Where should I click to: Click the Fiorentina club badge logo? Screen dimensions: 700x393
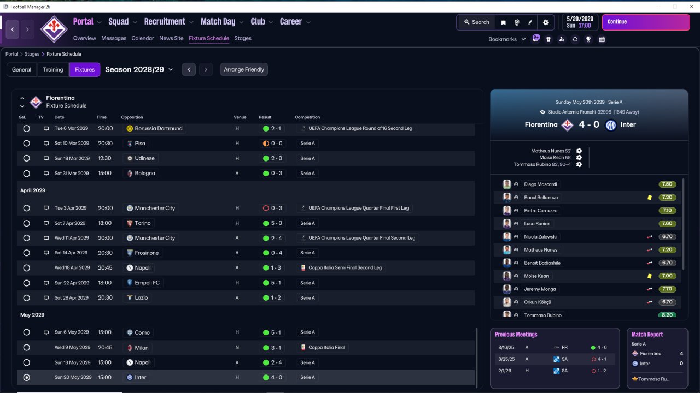click(x=54, y=28)
